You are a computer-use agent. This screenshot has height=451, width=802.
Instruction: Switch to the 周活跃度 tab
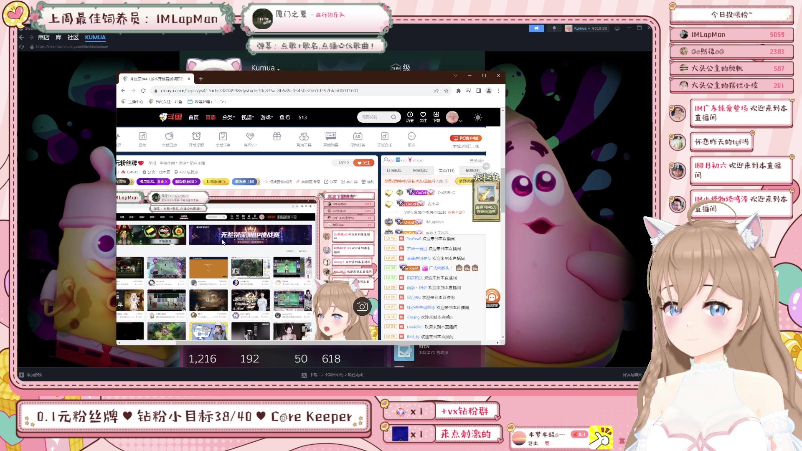420,170
